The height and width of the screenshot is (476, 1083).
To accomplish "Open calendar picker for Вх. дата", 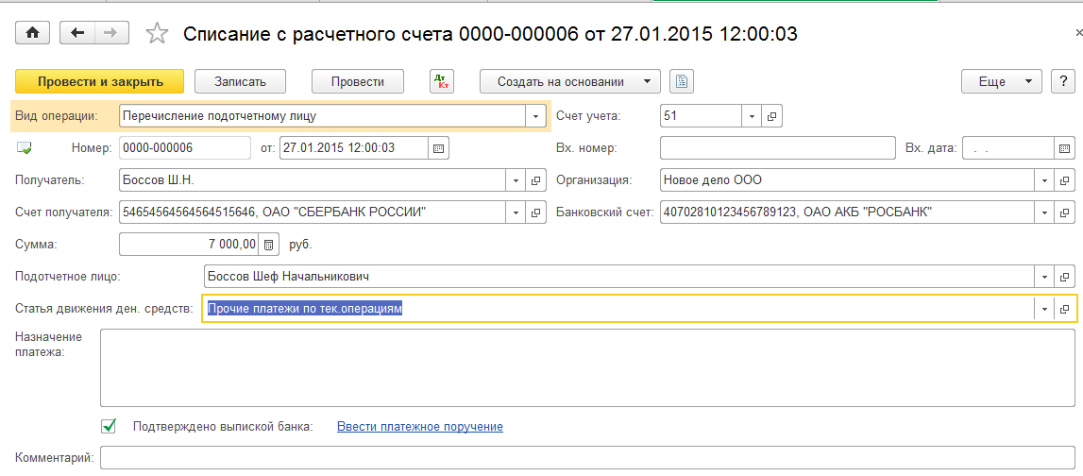I will coord(1064,148).
